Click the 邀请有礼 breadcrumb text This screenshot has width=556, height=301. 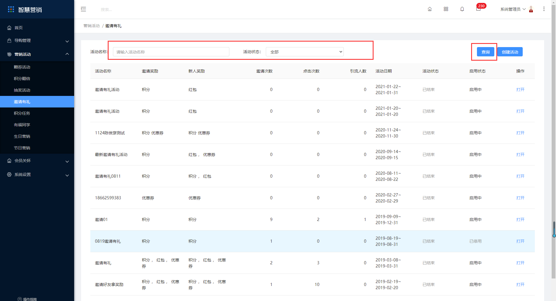point(113,26)
